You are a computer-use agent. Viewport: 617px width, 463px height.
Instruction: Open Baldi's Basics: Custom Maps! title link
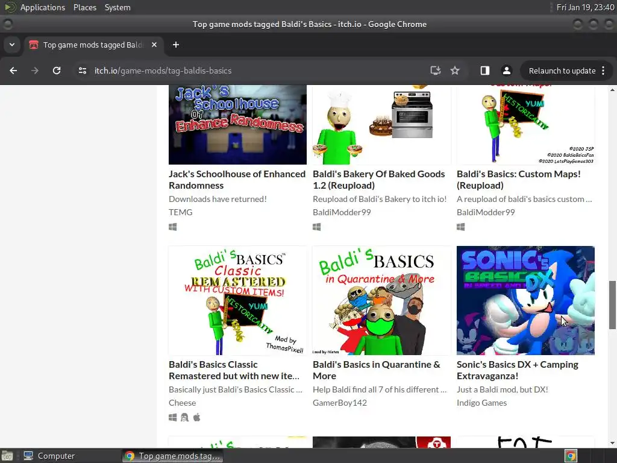click(x=519, y=180)
